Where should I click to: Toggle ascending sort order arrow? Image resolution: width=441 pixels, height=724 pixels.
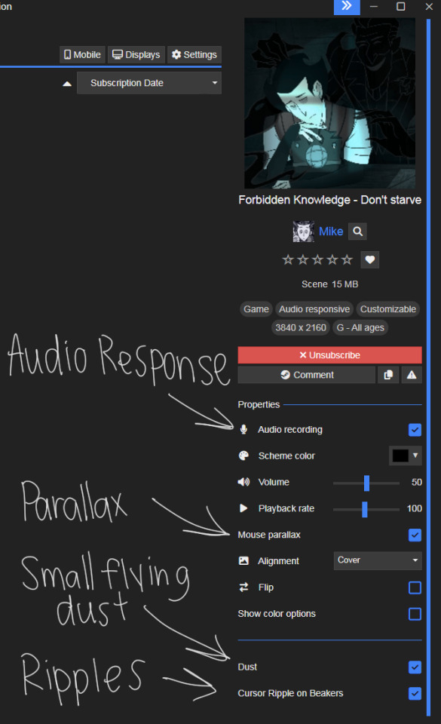point(67,84)
